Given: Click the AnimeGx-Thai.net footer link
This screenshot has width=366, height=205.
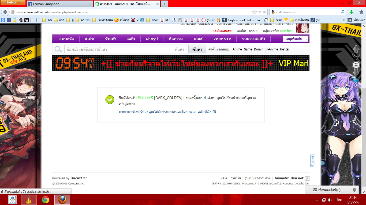Looking at the screenshot, I should point(289,178).
